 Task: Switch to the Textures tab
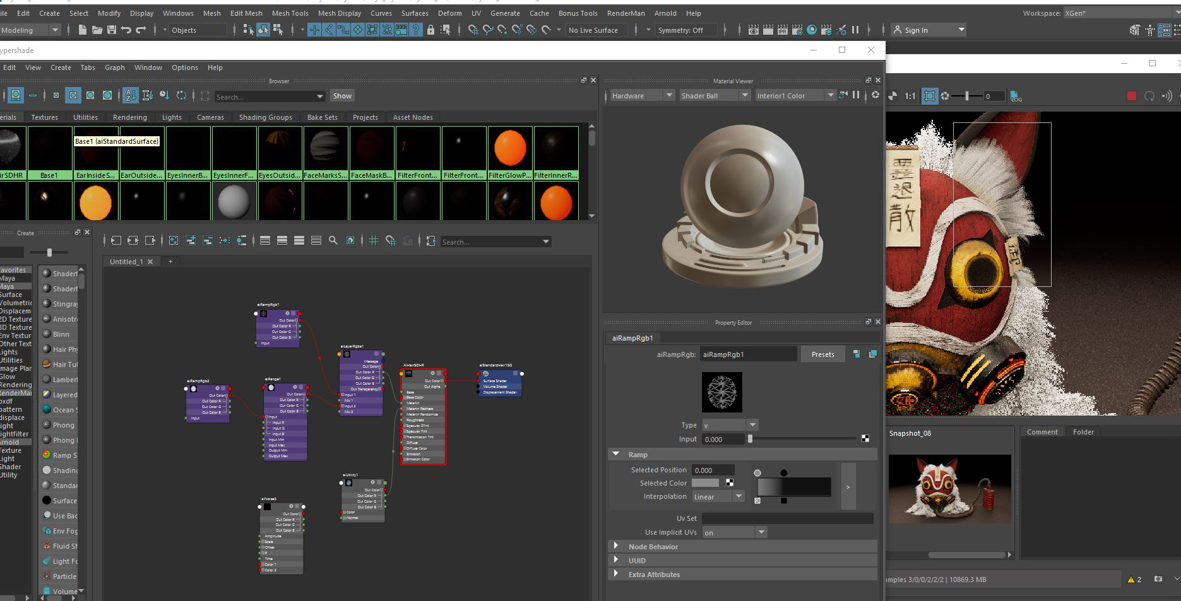click(x=44, y=117)
